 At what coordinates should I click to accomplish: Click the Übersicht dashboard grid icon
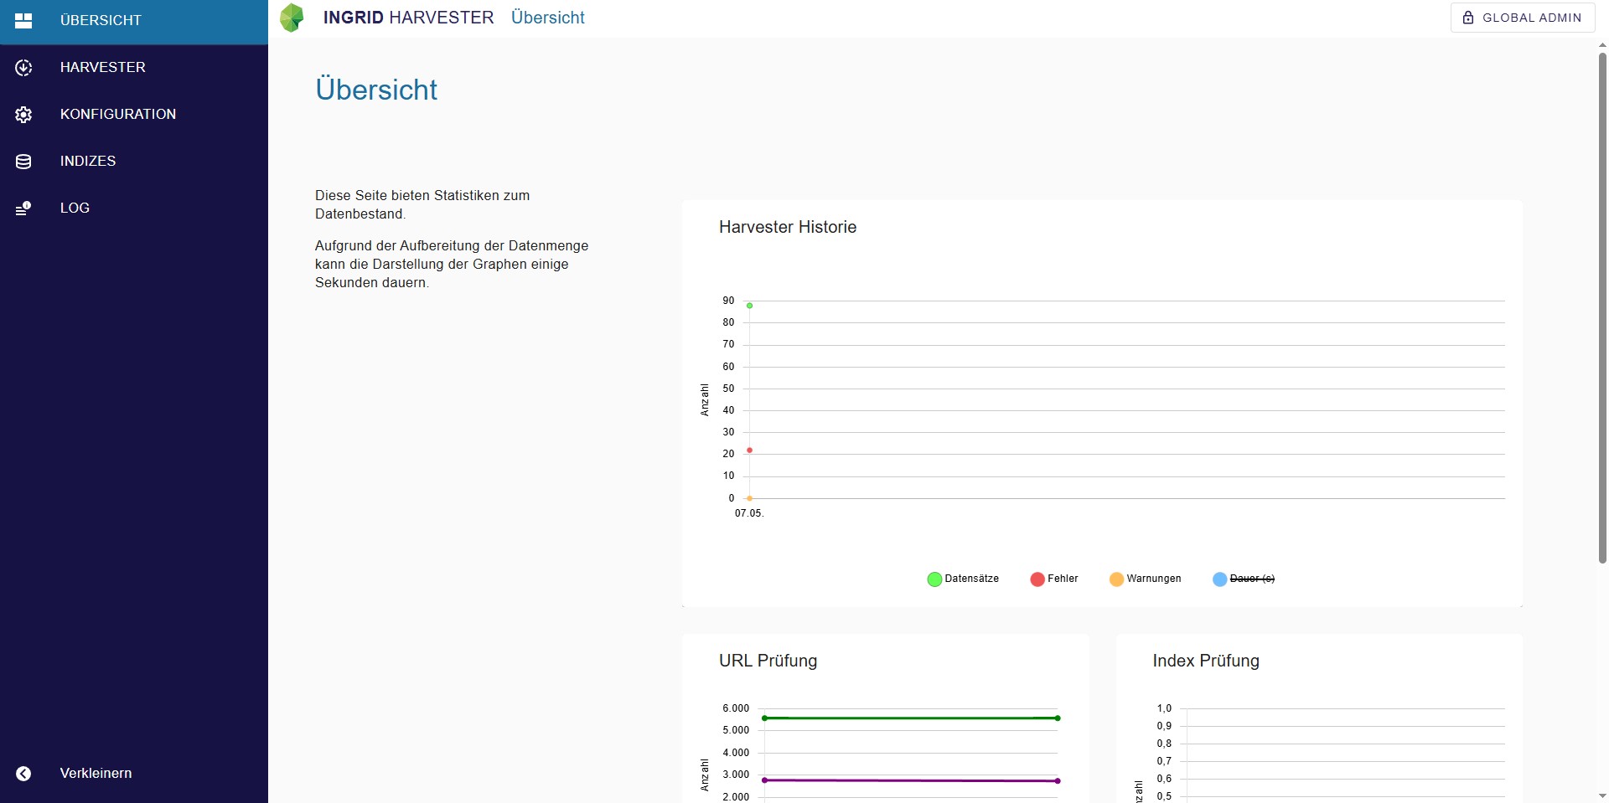pos(23,21)
